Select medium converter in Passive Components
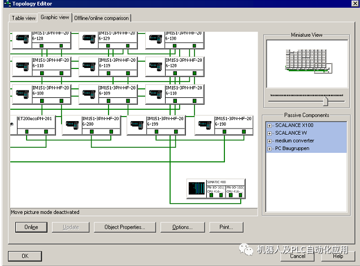Viewport: 360px width, 266px height. click(294, 141)
